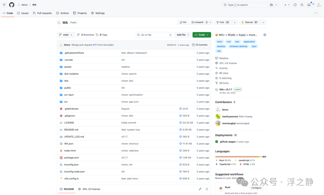Open the Copilot icon in header
Viewport: 324px width, 195px height.
271,5
